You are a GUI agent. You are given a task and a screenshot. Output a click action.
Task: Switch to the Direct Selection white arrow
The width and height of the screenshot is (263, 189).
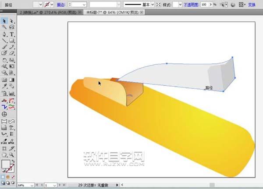coord(12,21)
